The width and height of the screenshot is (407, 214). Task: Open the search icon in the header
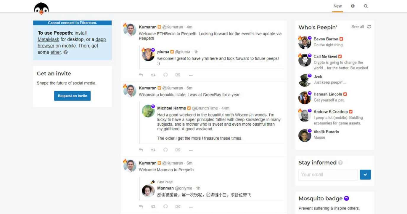366,6
